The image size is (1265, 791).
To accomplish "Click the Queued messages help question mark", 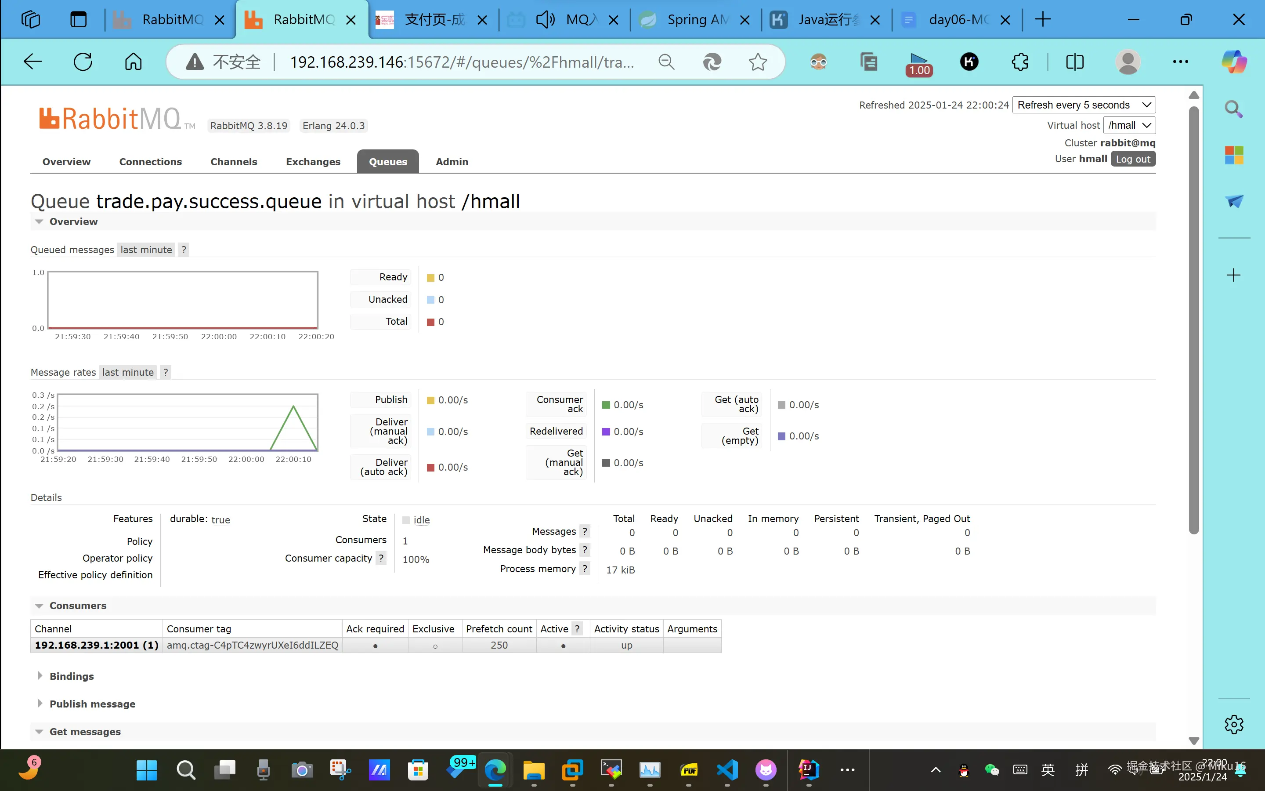I will [184, 250].
